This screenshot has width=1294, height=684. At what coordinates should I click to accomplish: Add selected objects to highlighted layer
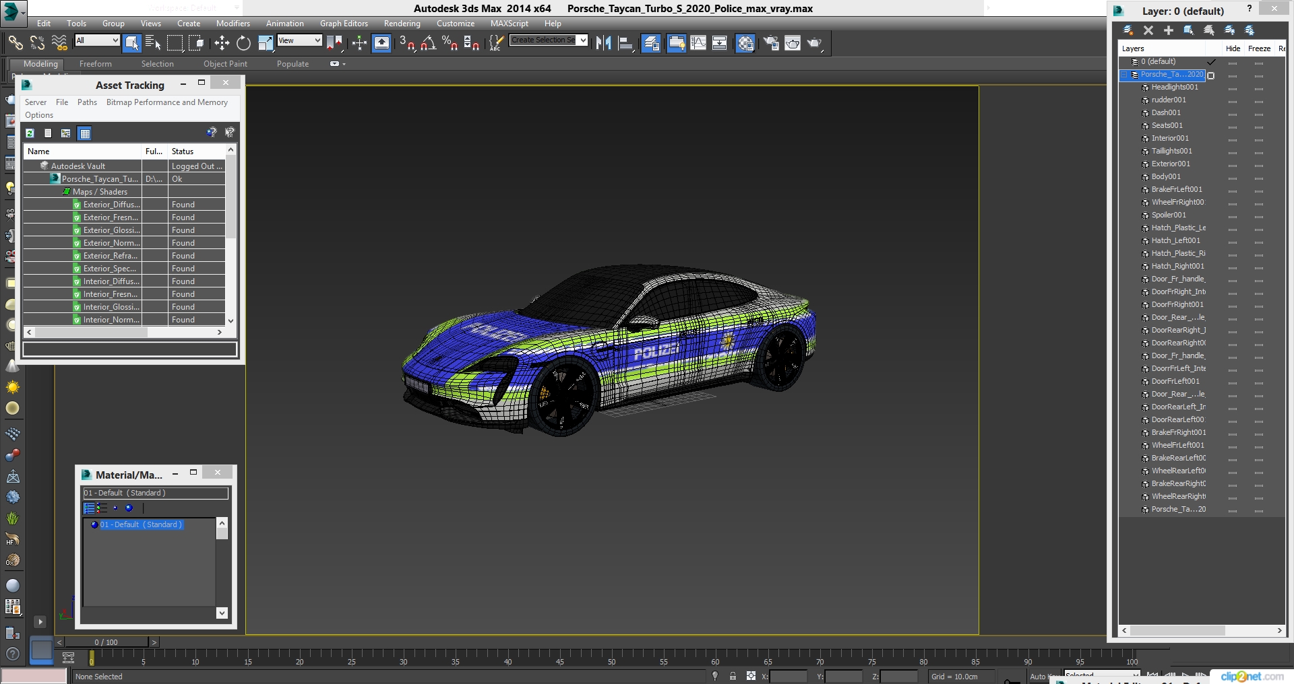tap(1169, 30)
